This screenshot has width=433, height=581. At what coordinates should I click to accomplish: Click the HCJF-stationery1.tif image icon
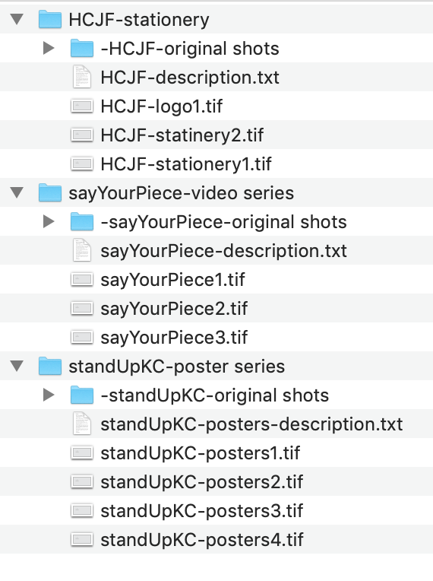[82, 164]
